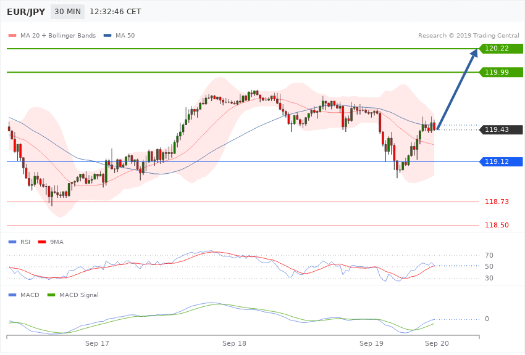Image resolution: width=525 pixels, height=355 pixels.
Task: Click the RSI 30 level label
Action: 489,278
